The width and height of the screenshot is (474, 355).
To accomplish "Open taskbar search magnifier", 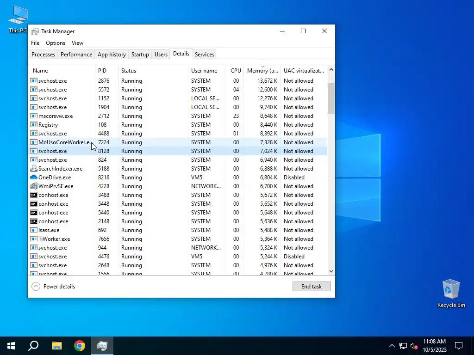I will (33, 346).
